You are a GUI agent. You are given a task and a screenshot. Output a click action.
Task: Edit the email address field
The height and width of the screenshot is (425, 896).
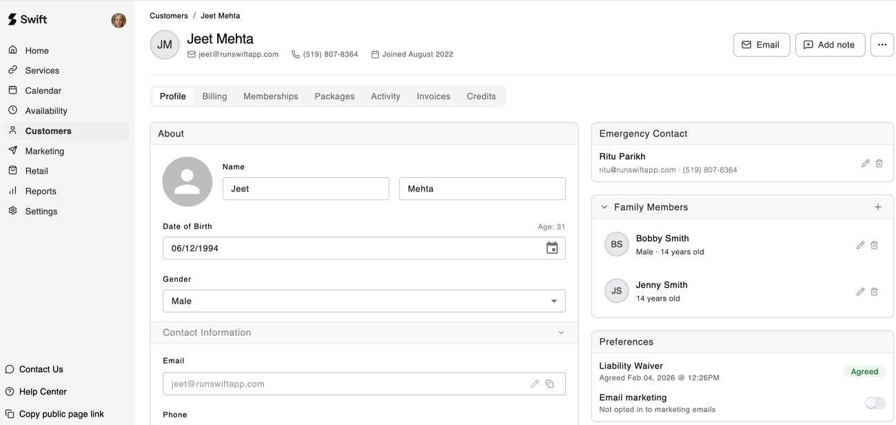[534, 384]
